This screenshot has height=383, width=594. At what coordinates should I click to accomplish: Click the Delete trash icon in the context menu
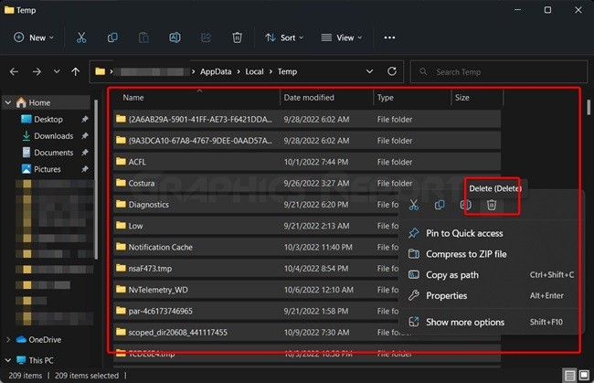click(x=492, y=205)
